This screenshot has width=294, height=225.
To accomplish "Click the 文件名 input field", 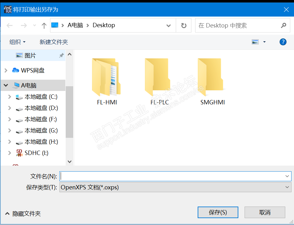I will tap(175, 176).
